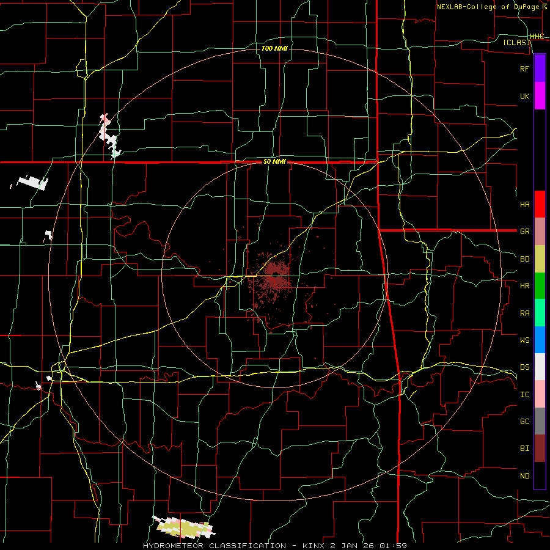Click the 'HA' legend label
The height and width of the screenshot is (550, 550).
[x=524, y=204]
